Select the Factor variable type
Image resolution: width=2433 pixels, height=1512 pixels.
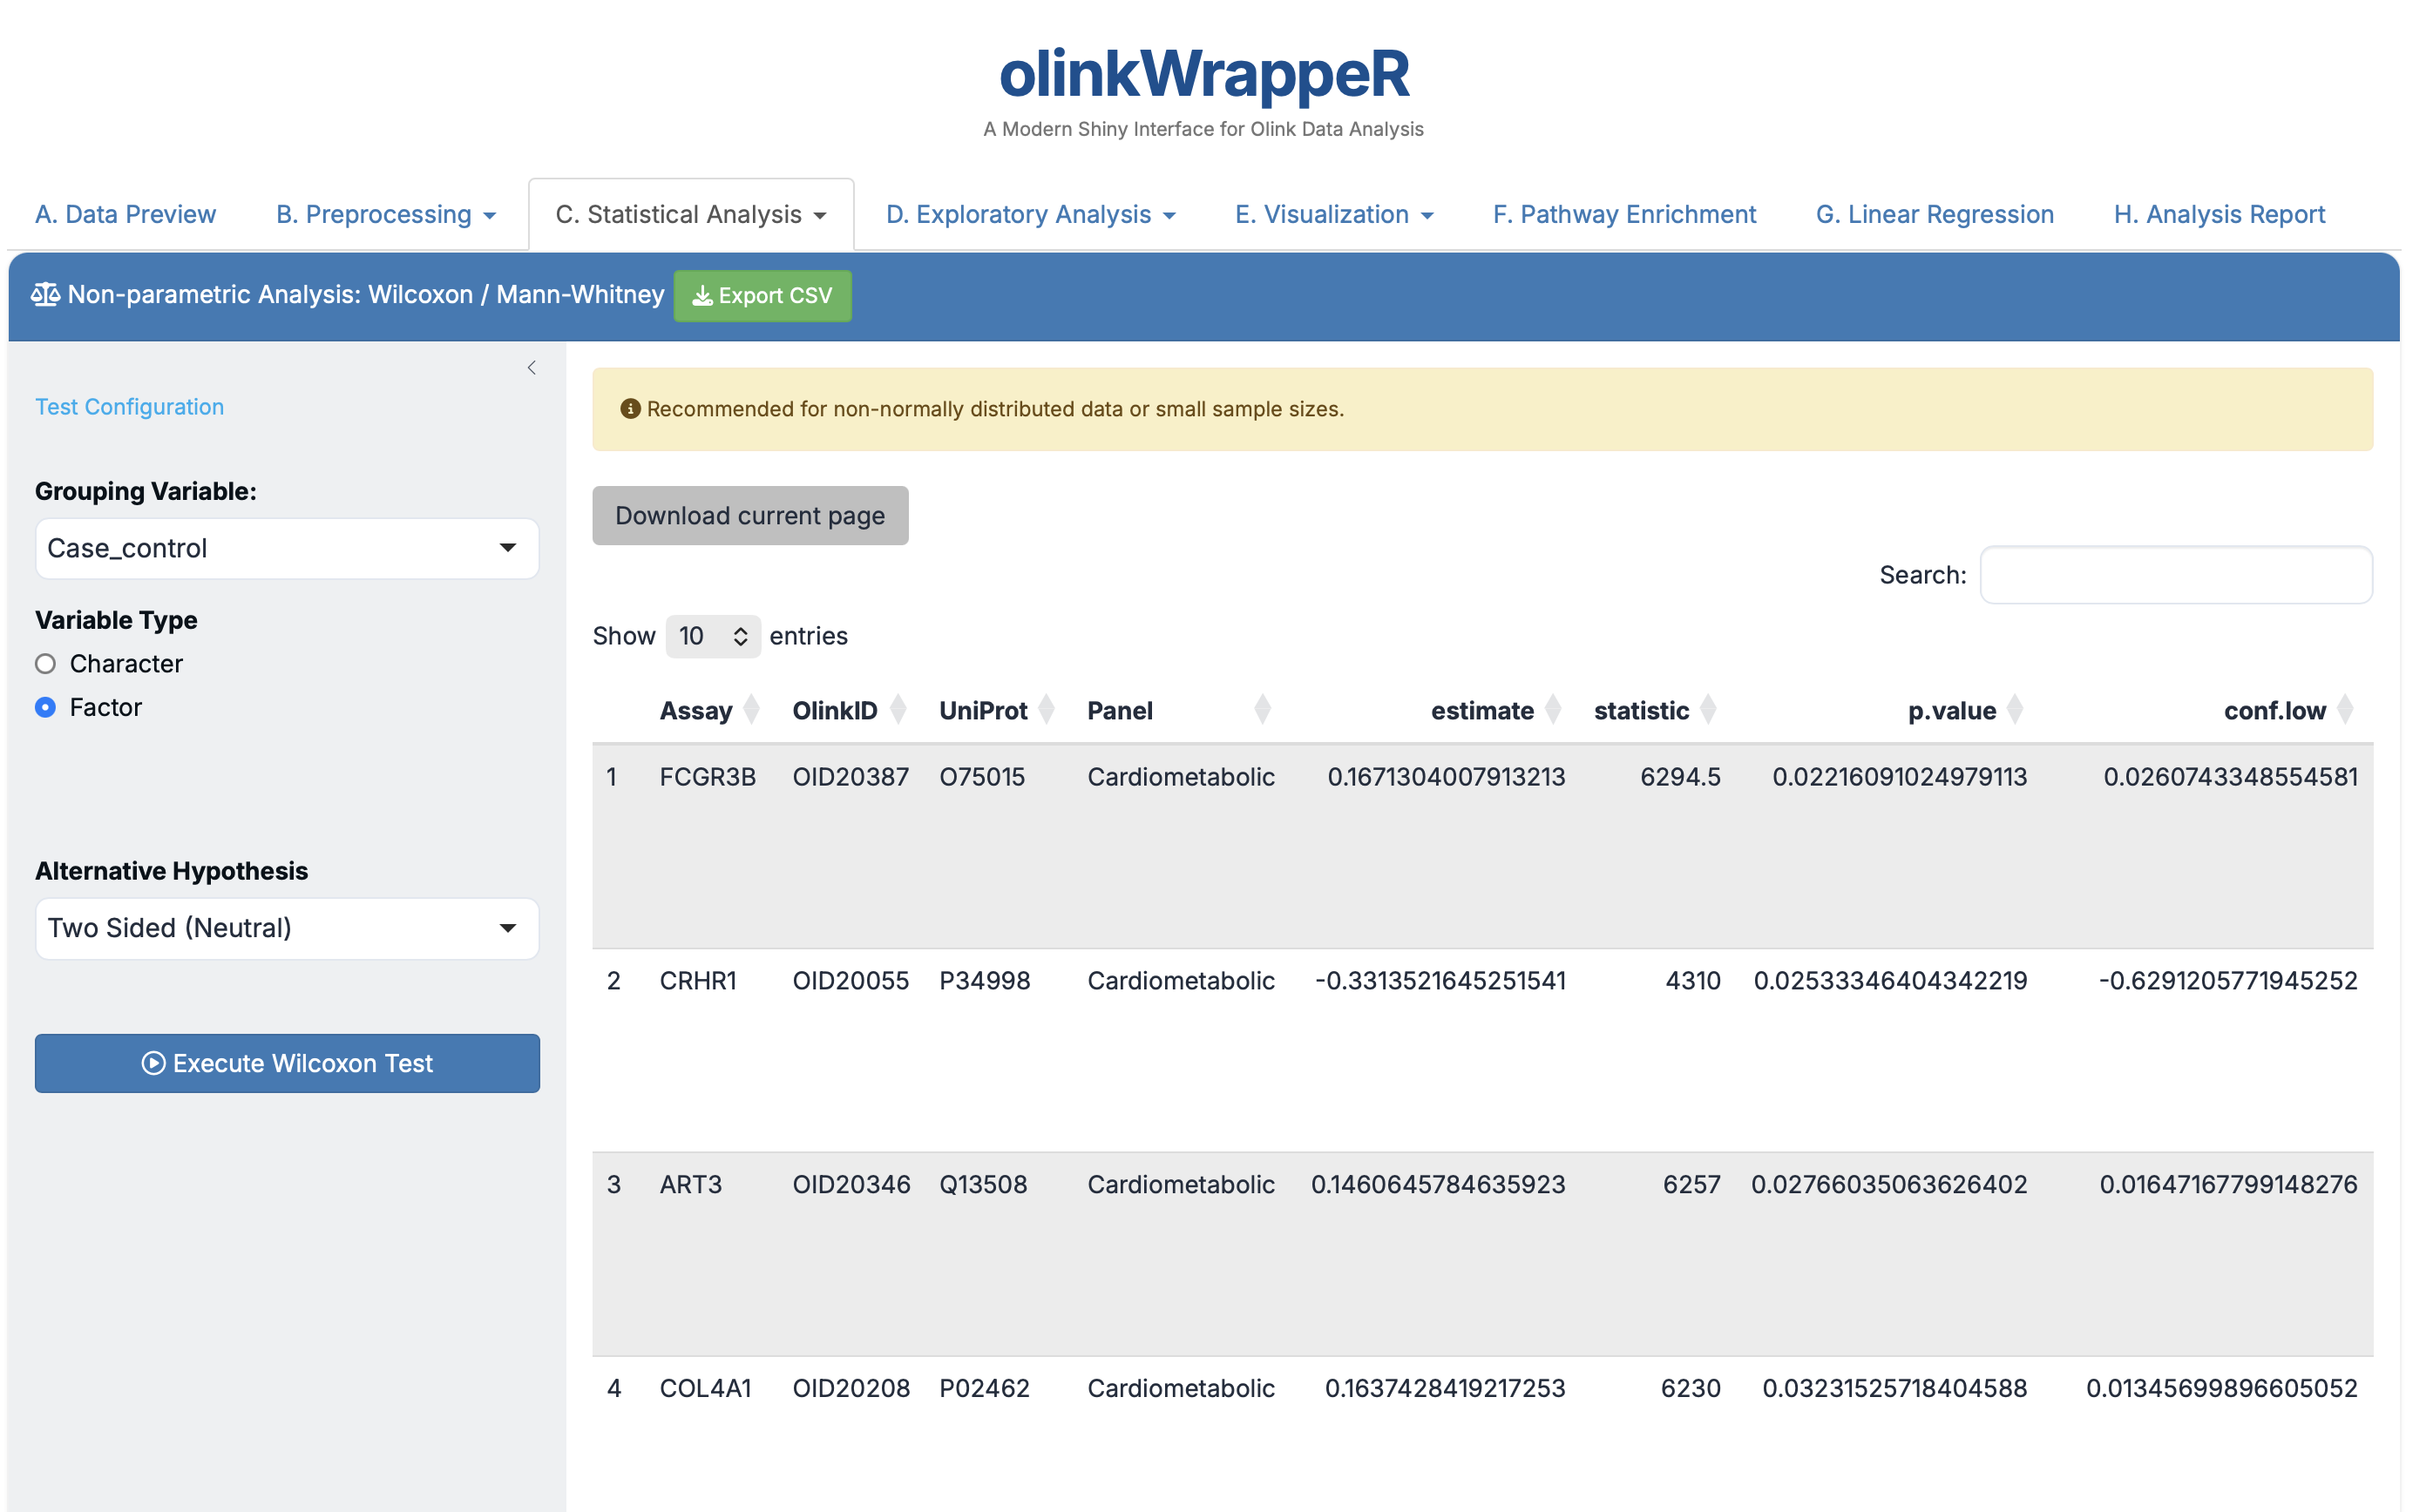[46, 708]
